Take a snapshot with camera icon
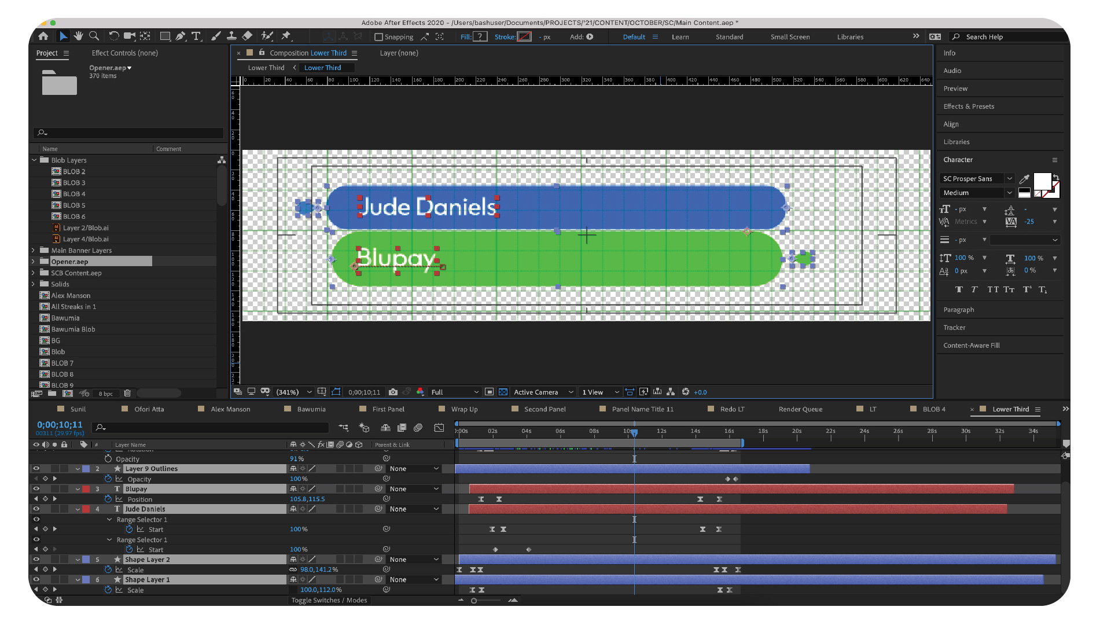The height and width of the screenshot is (625, 1111). click(393, 392)
